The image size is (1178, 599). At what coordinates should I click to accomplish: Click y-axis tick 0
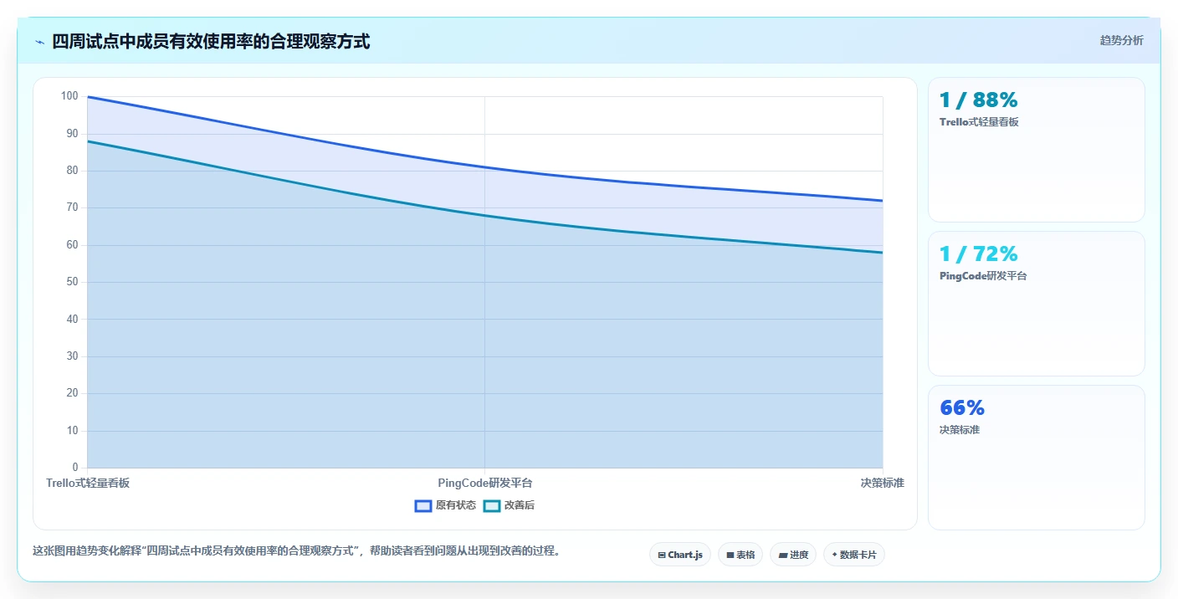(75, 468)
